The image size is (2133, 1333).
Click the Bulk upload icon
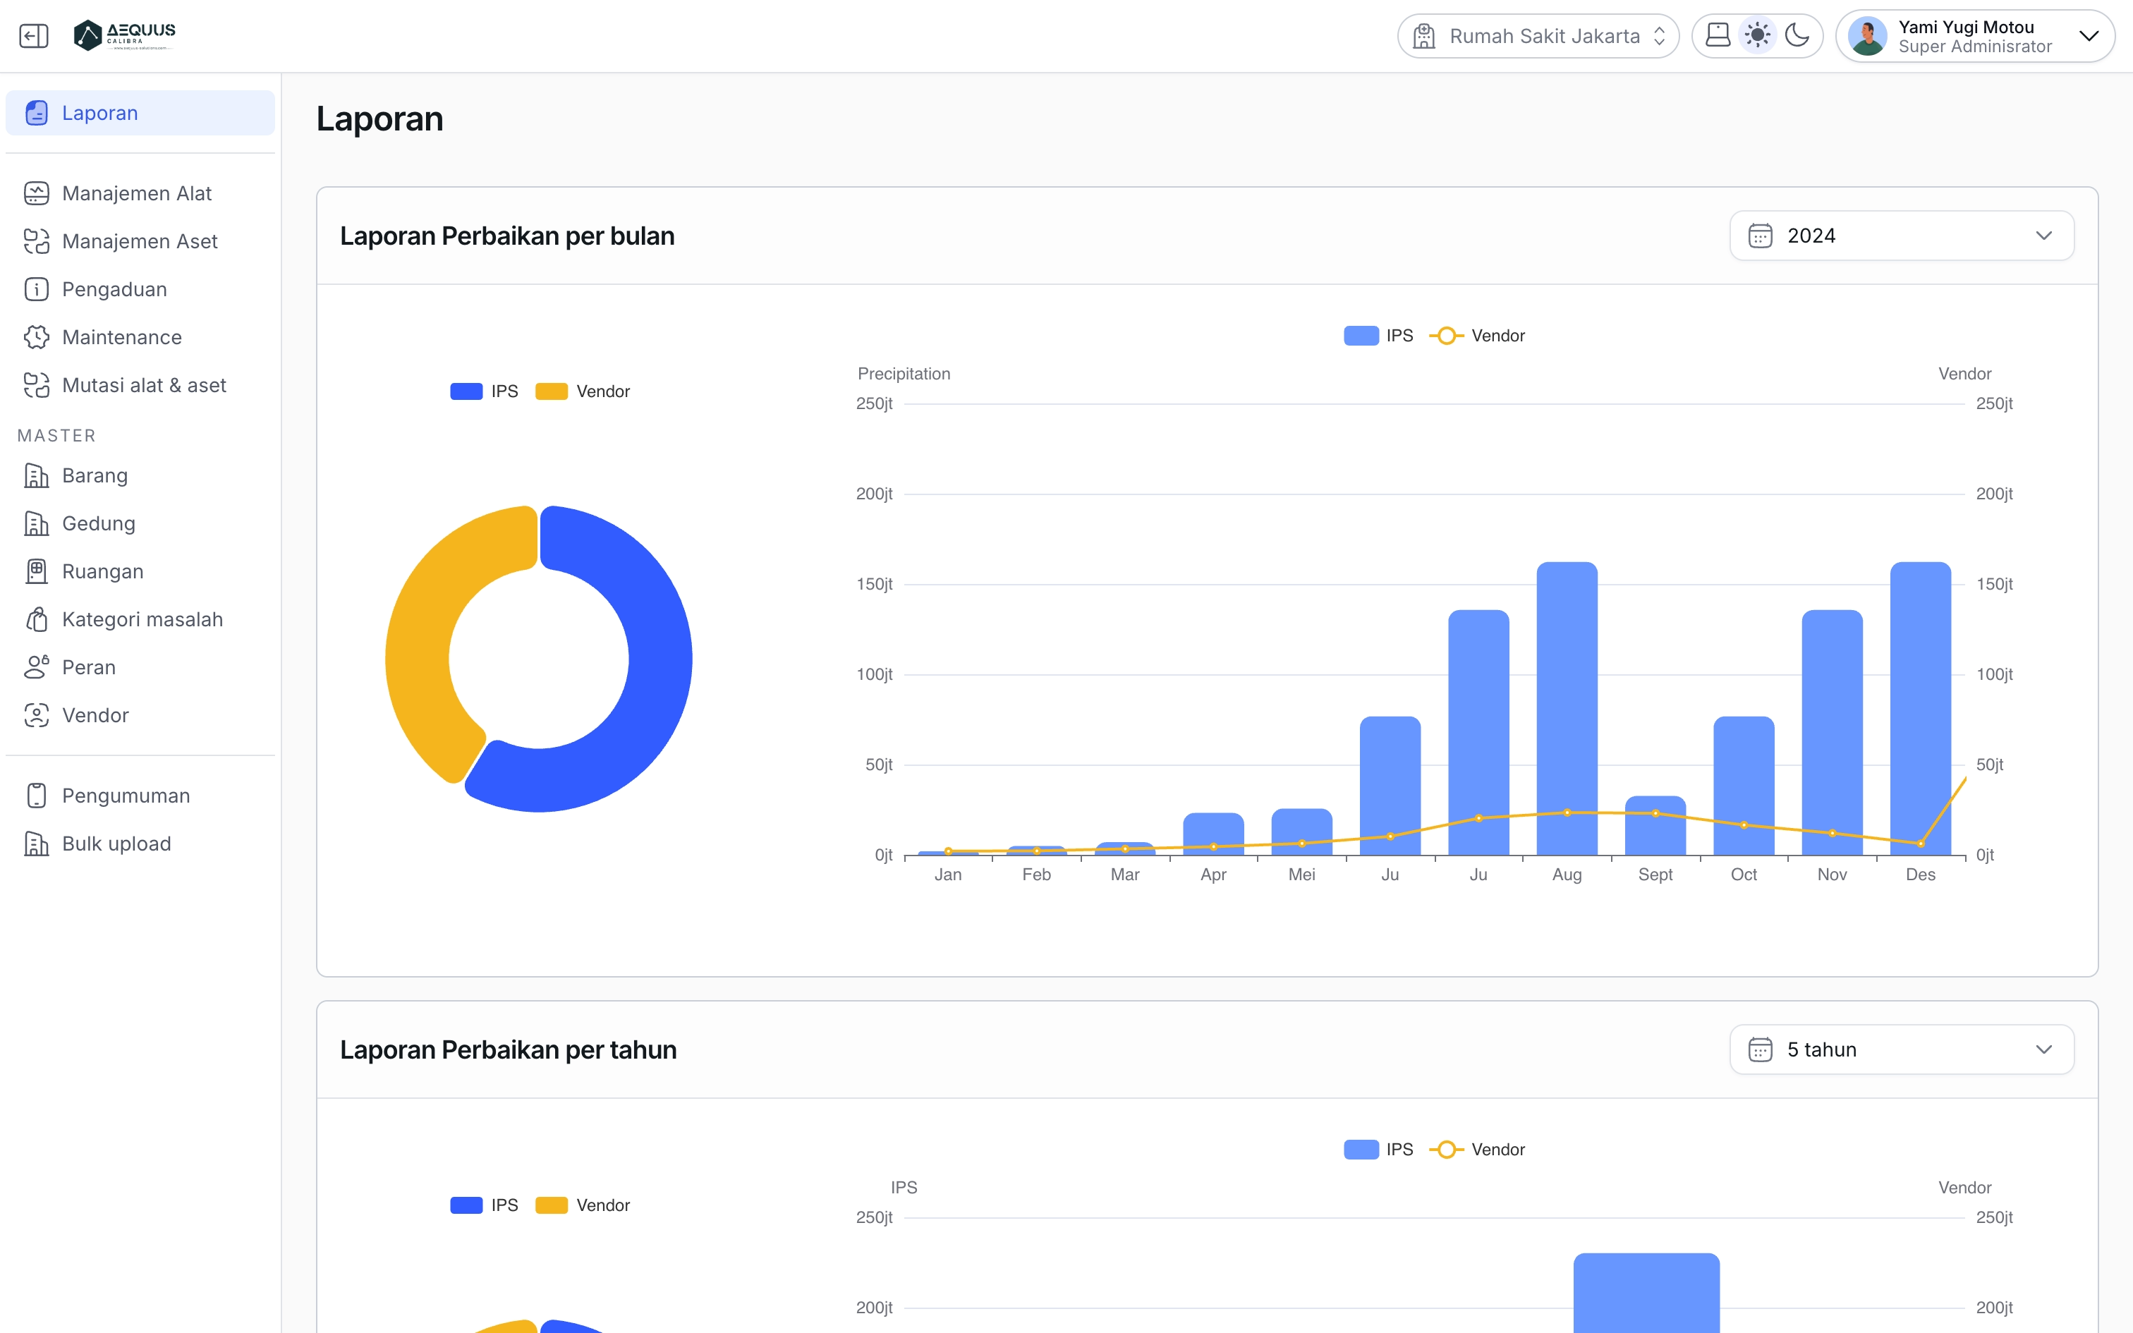tap(36, 844)
